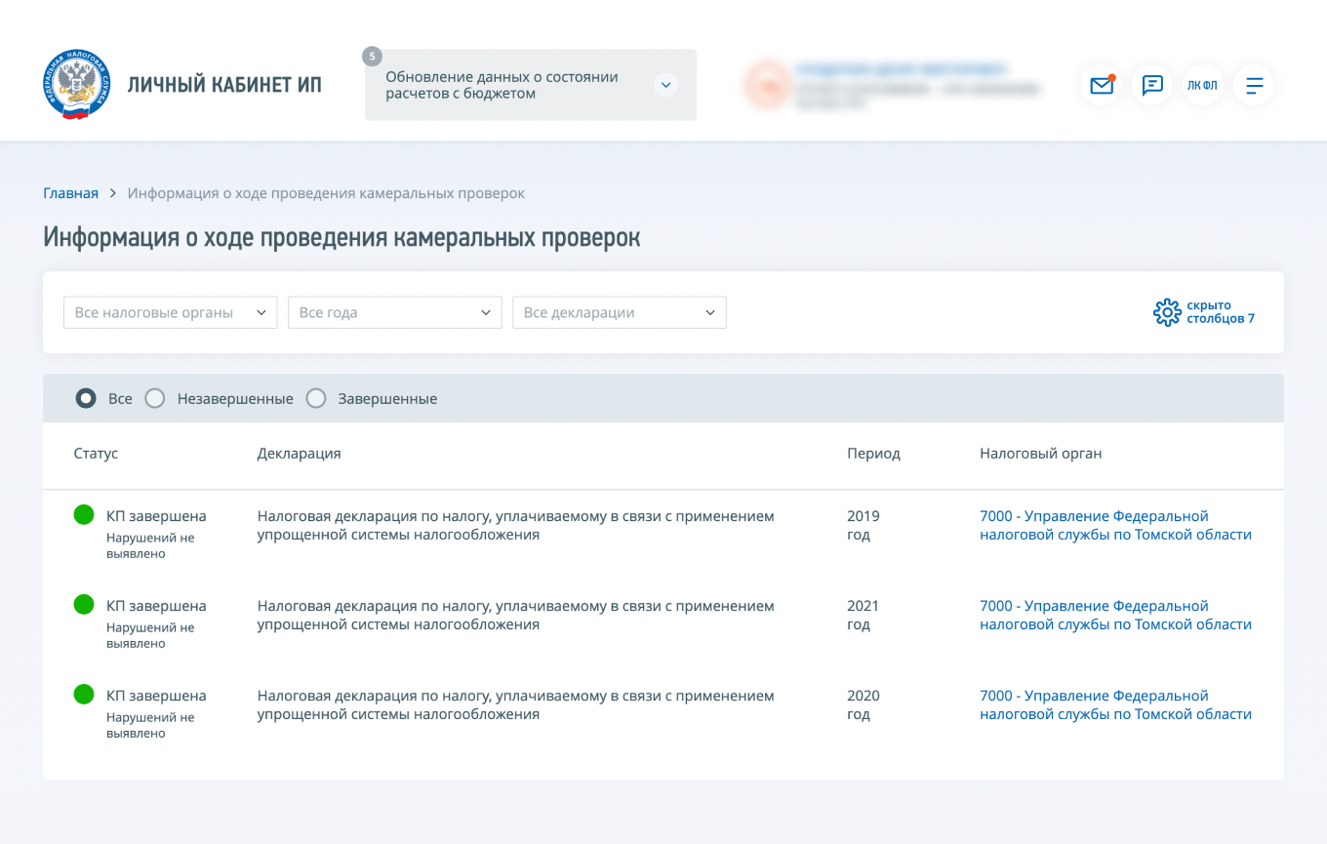Select the Незавершенные radio button
Viewport: 1327px width, 844px height.
coord(155,398)
